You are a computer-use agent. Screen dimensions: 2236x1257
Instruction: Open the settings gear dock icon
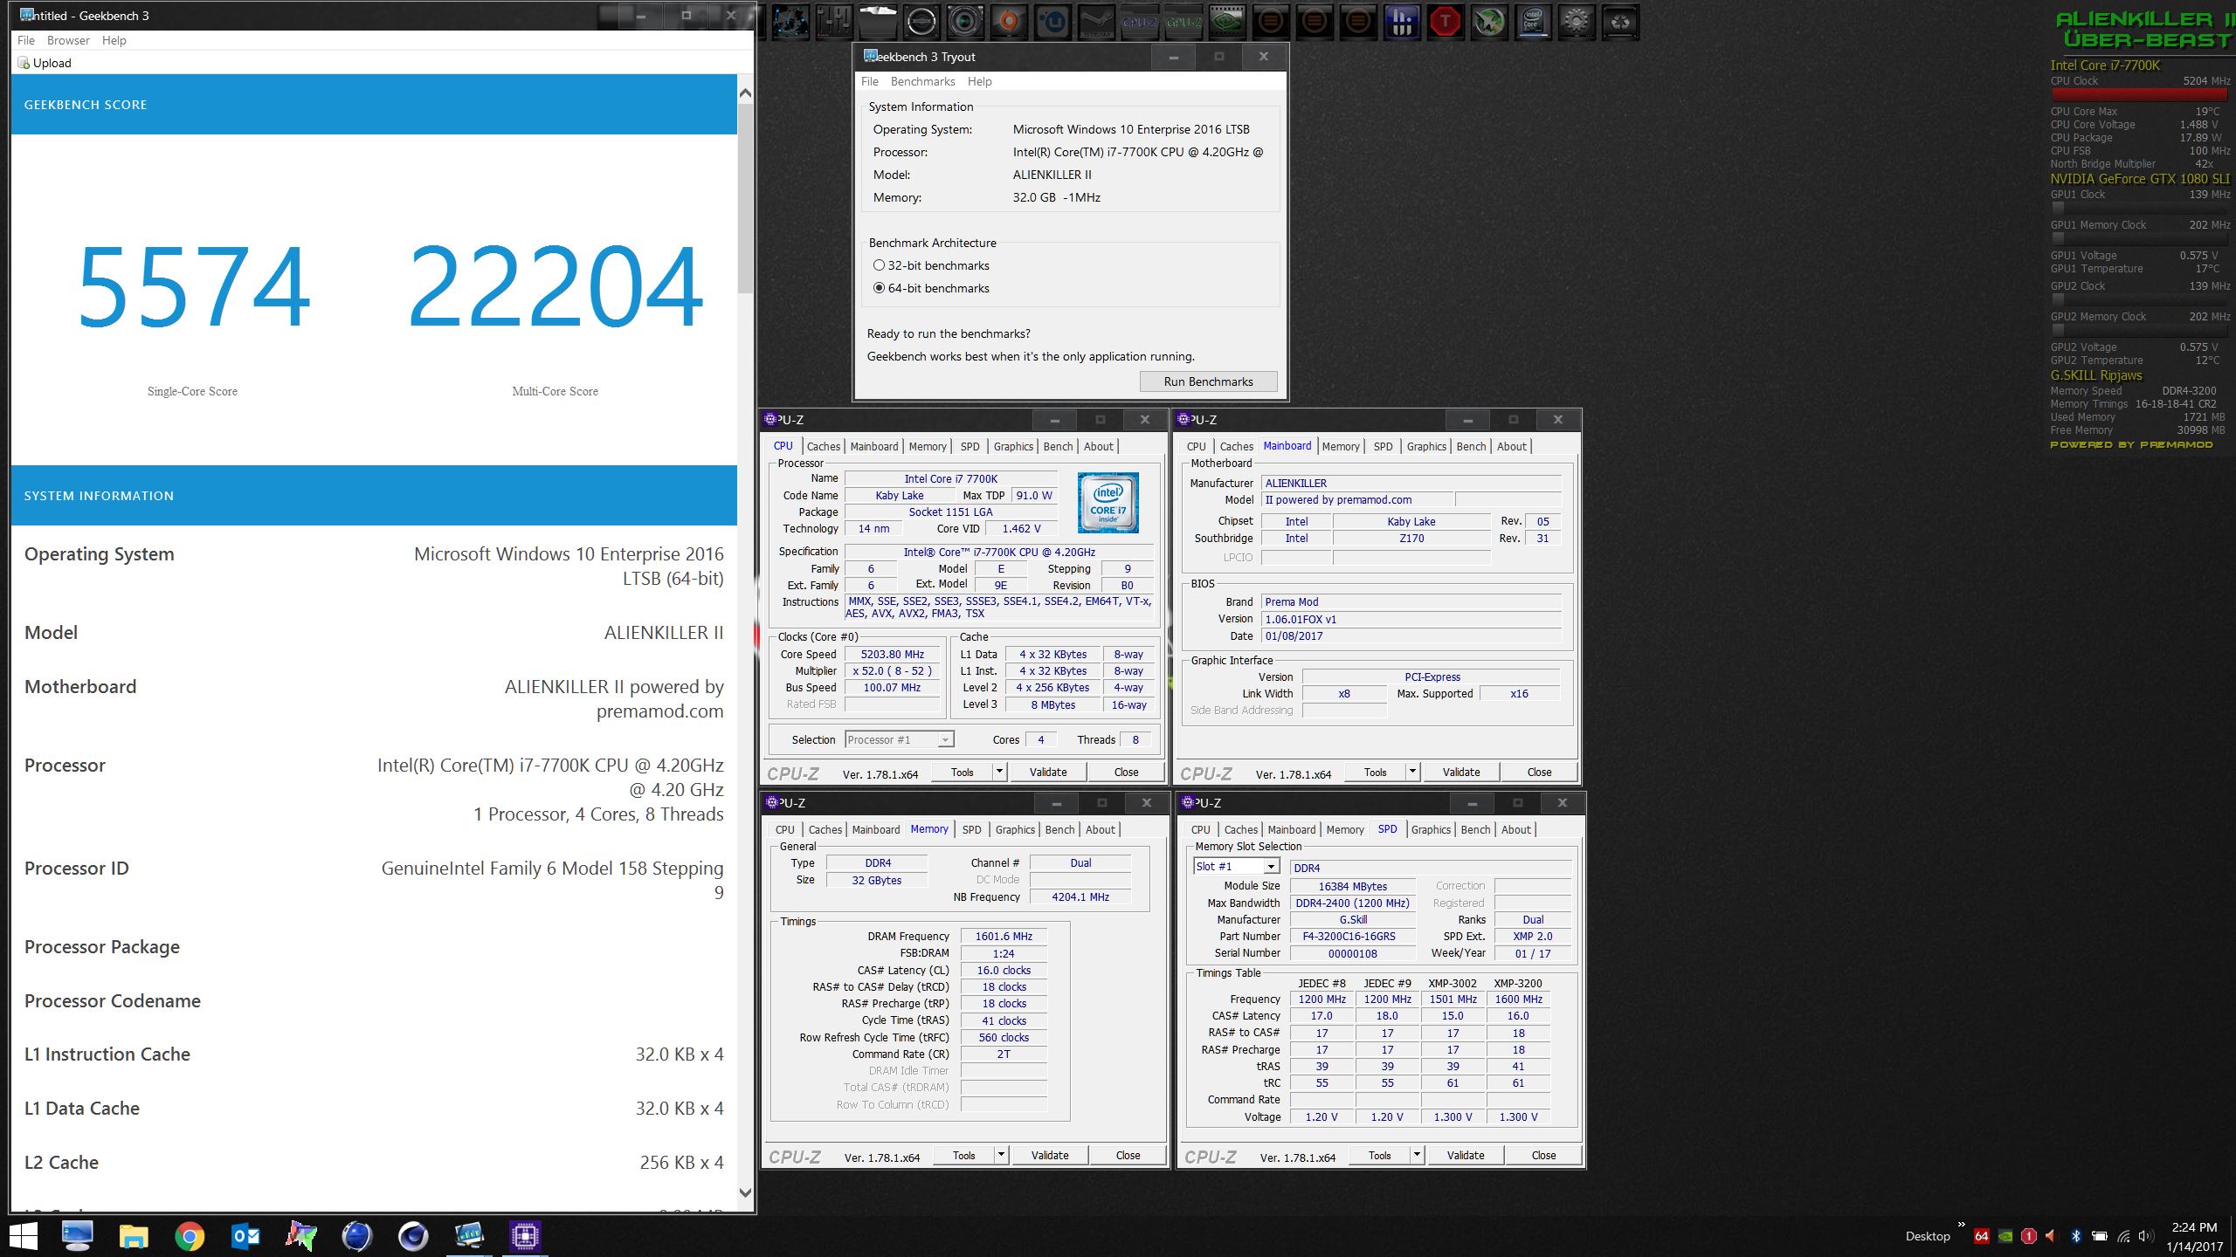(x=1577, y=22)
